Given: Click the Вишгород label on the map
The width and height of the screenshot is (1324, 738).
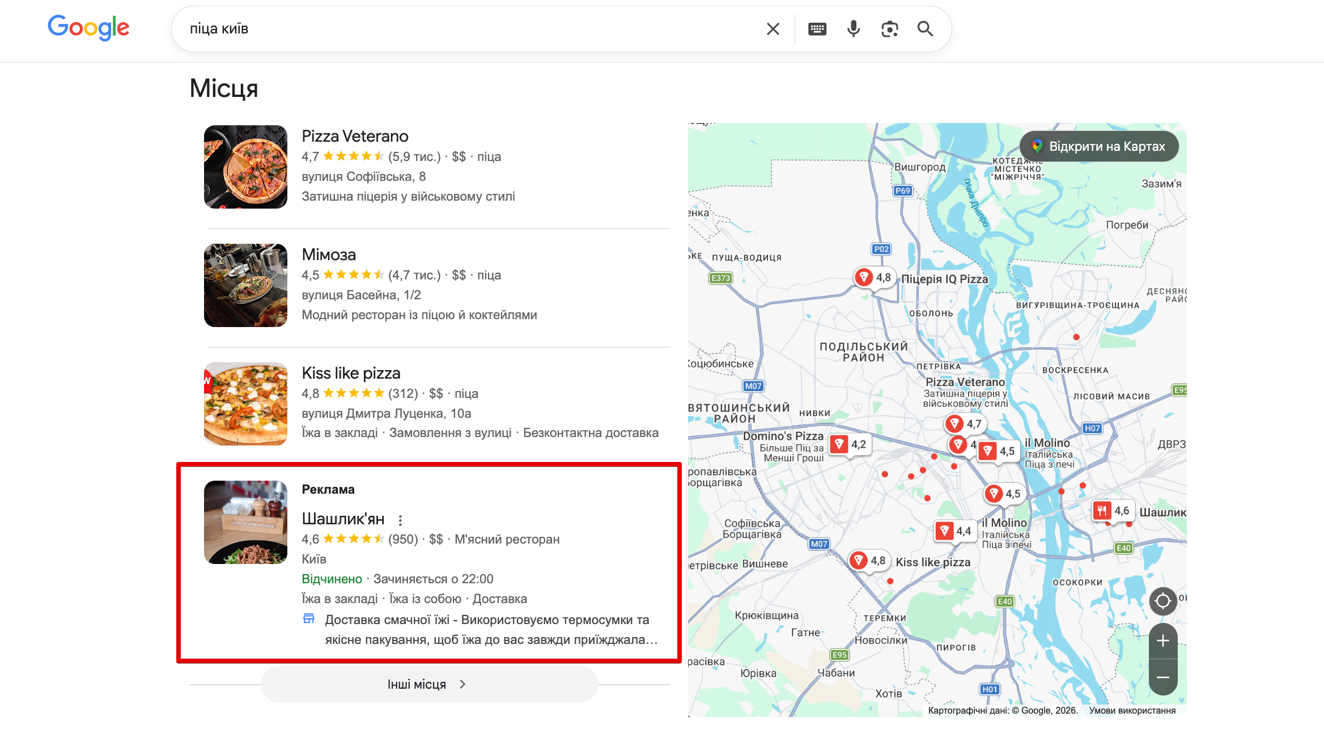Looking at the screenshot, I should coord(920,167).
